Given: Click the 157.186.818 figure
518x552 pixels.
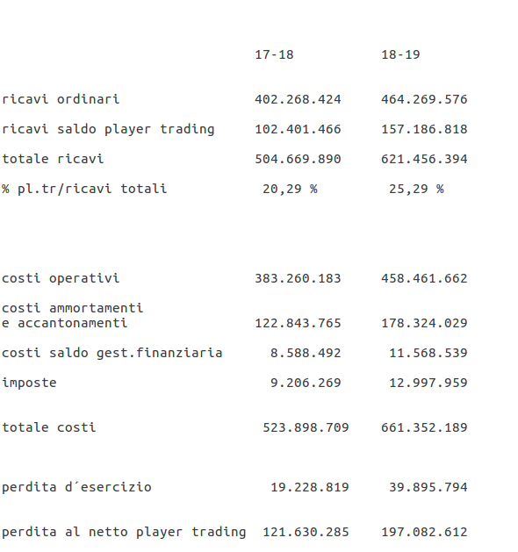Looking at the screenshot, I should click(x=424, y=129).
